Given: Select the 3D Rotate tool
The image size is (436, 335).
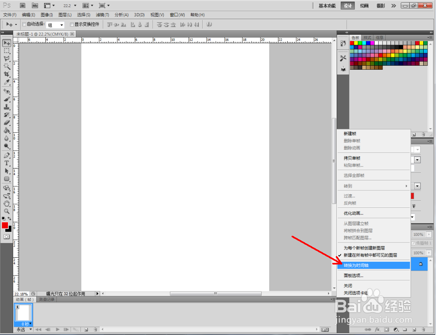Looking at the screenshot, I should (7, 188).
